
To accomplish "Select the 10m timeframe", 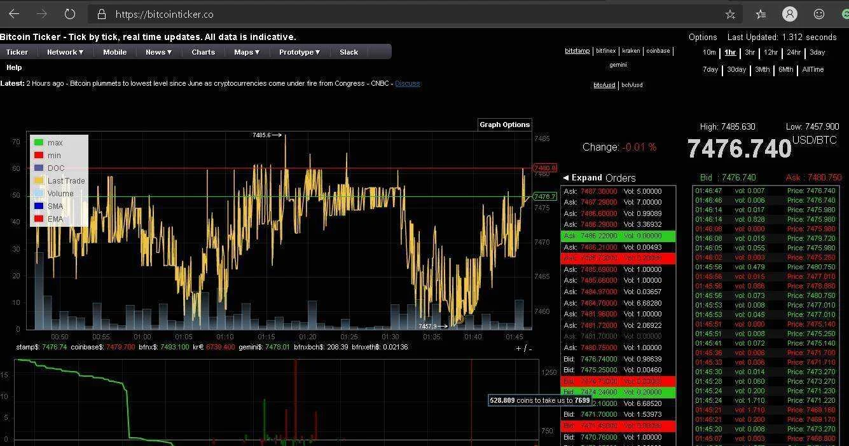I will point(709,53).
